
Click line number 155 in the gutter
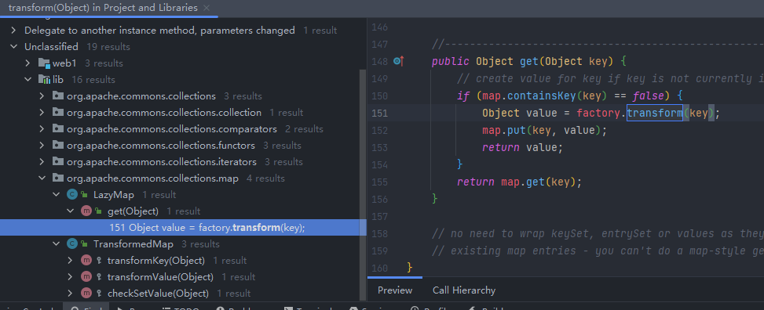click(x=379, y=182)
